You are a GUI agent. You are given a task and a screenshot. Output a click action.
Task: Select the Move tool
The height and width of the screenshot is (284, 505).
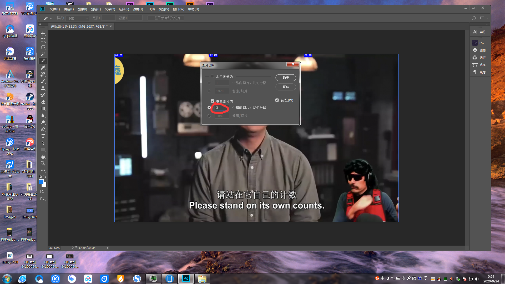click(43, 33)
